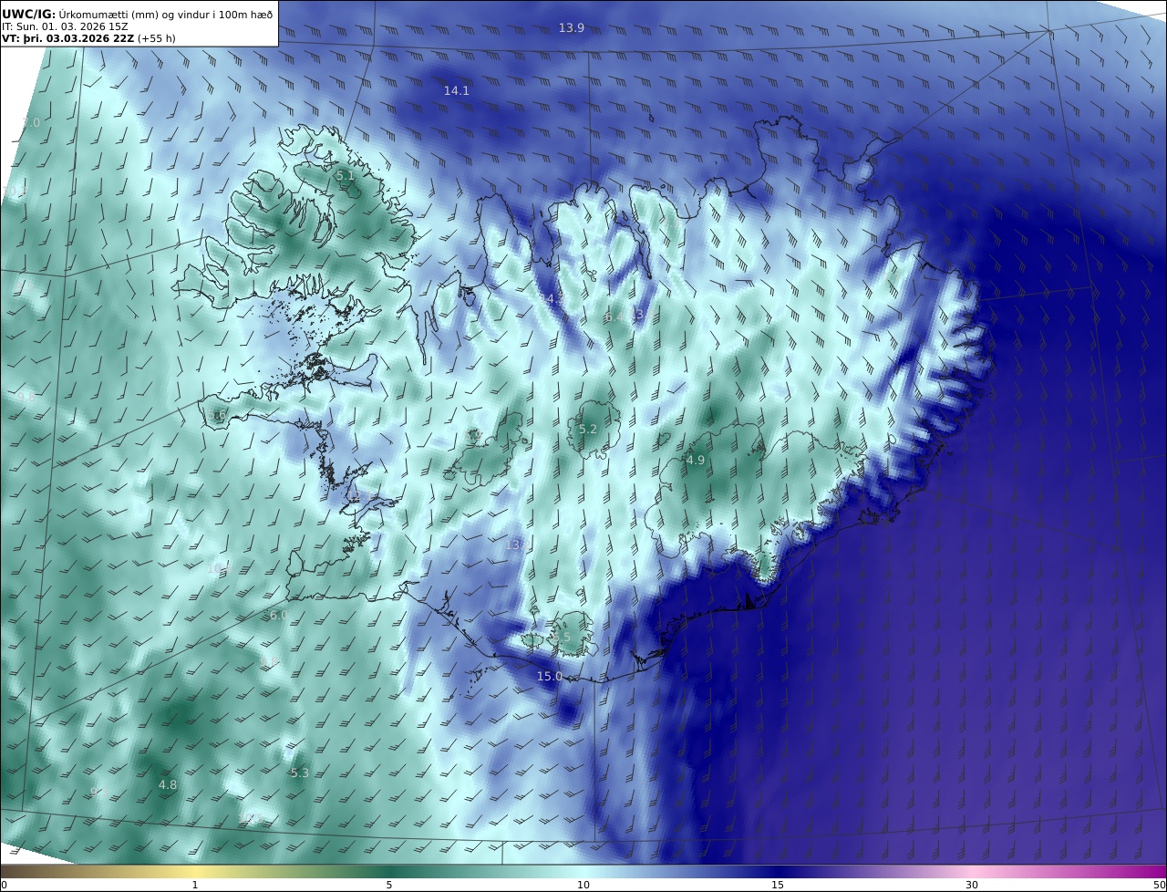
Task: Click the 6.4 value in north Iceland
Action: point(614,316)
